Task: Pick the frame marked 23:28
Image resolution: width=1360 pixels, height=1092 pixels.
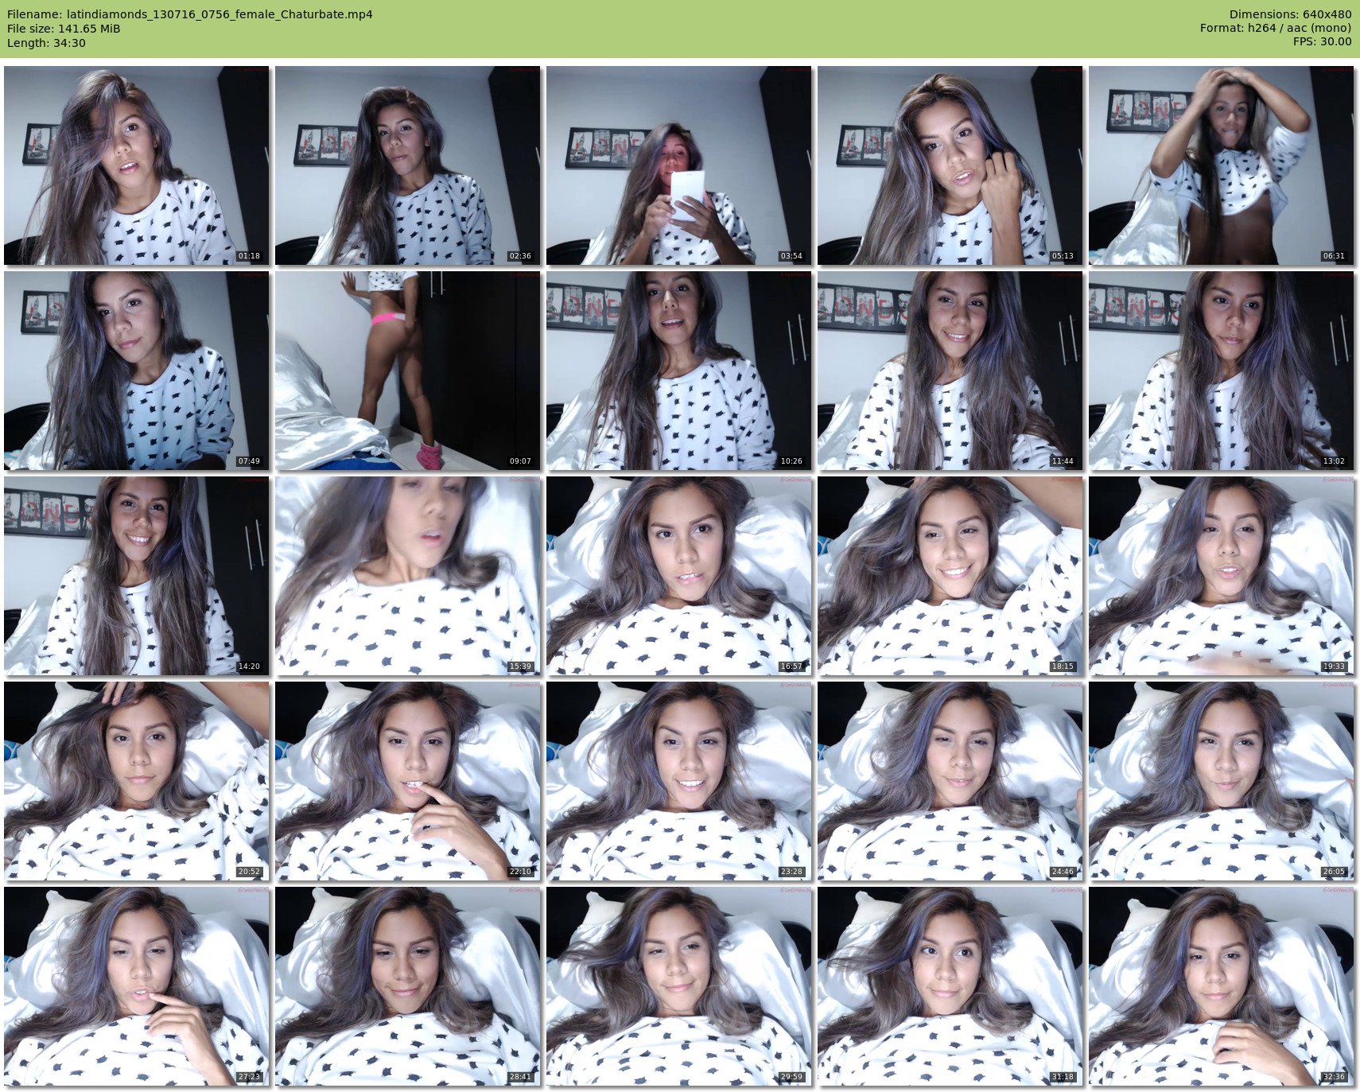Action: (x=678, y=781)
